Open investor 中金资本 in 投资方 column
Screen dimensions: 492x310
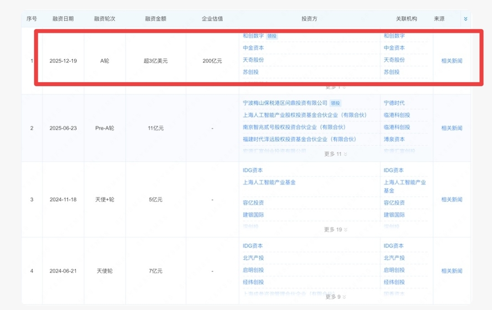pyautogui.click(x=253, y=48)
